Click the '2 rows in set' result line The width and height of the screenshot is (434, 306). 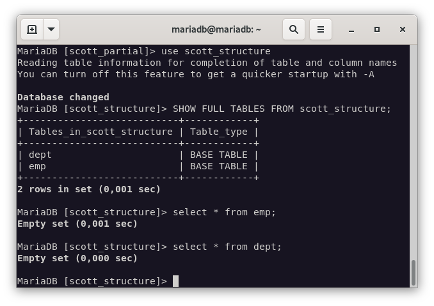coord(88,189)
